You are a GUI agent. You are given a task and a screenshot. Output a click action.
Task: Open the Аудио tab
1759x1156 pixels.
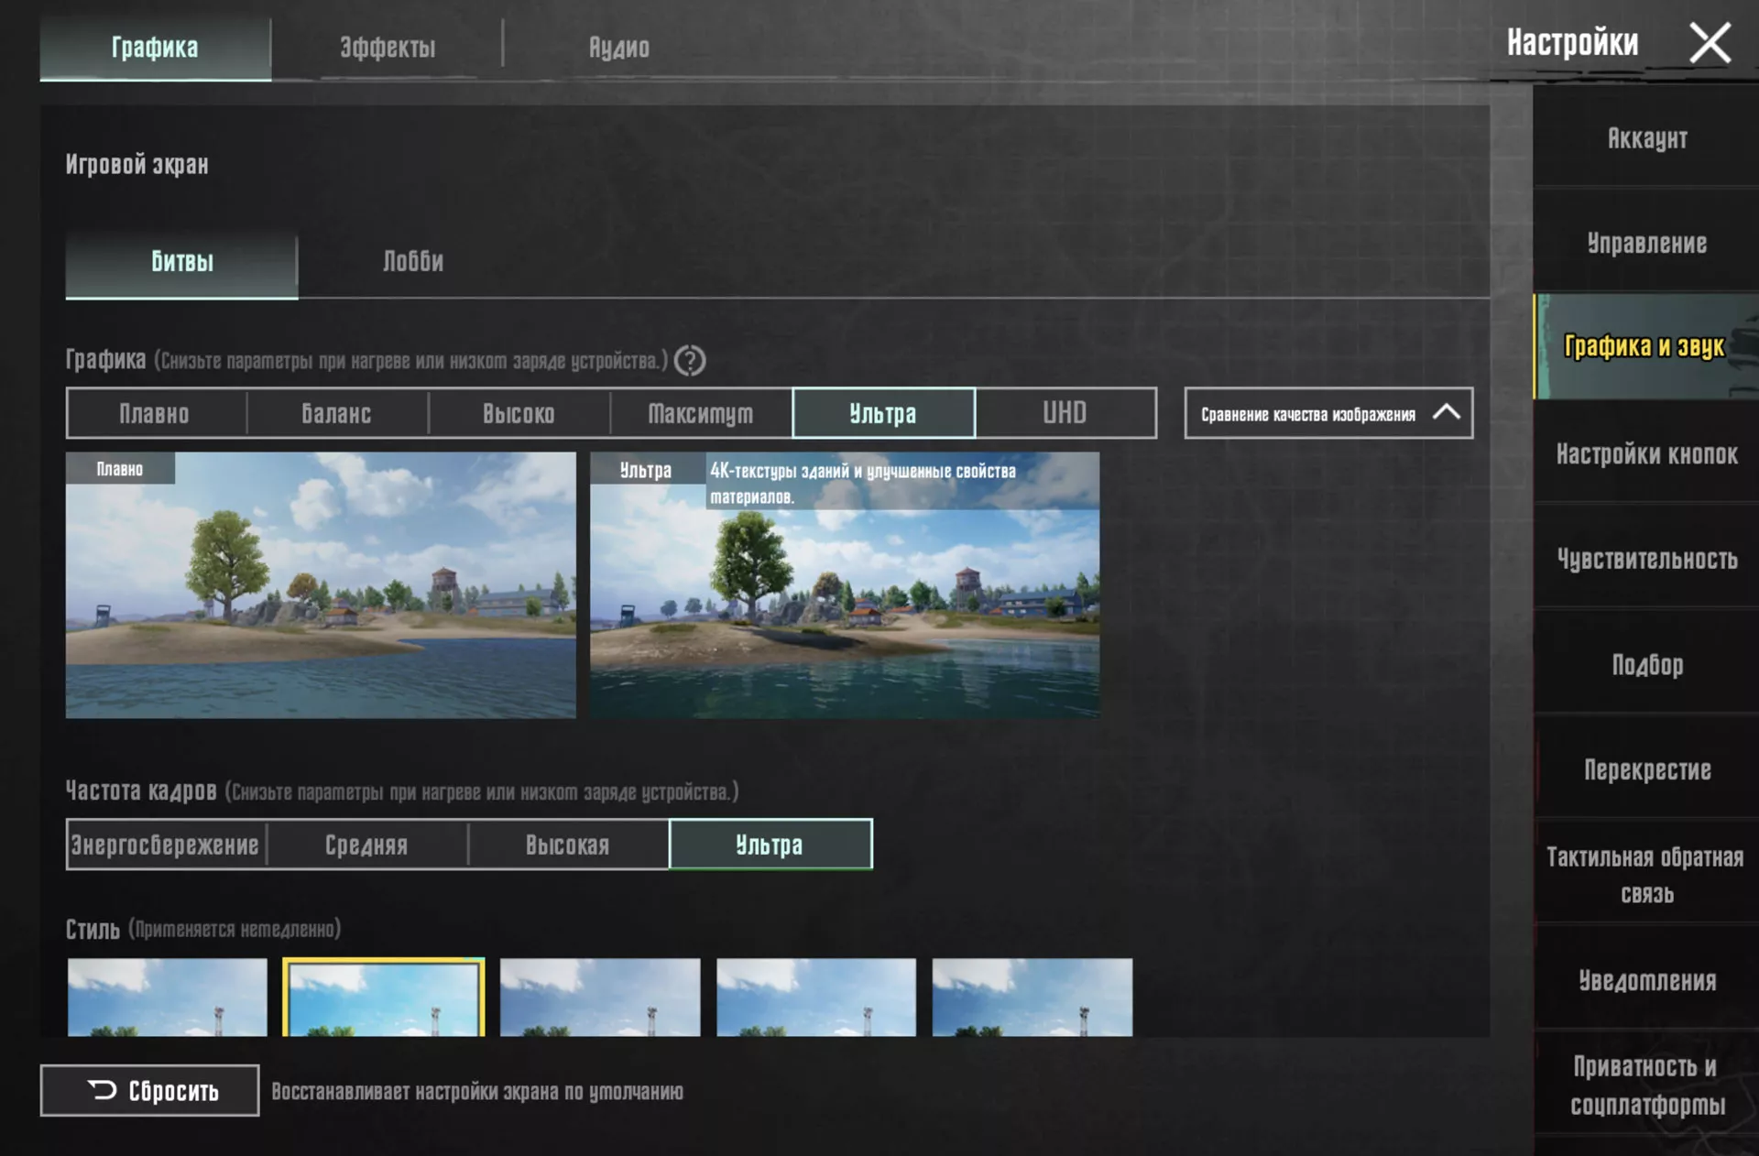[619, 48]
